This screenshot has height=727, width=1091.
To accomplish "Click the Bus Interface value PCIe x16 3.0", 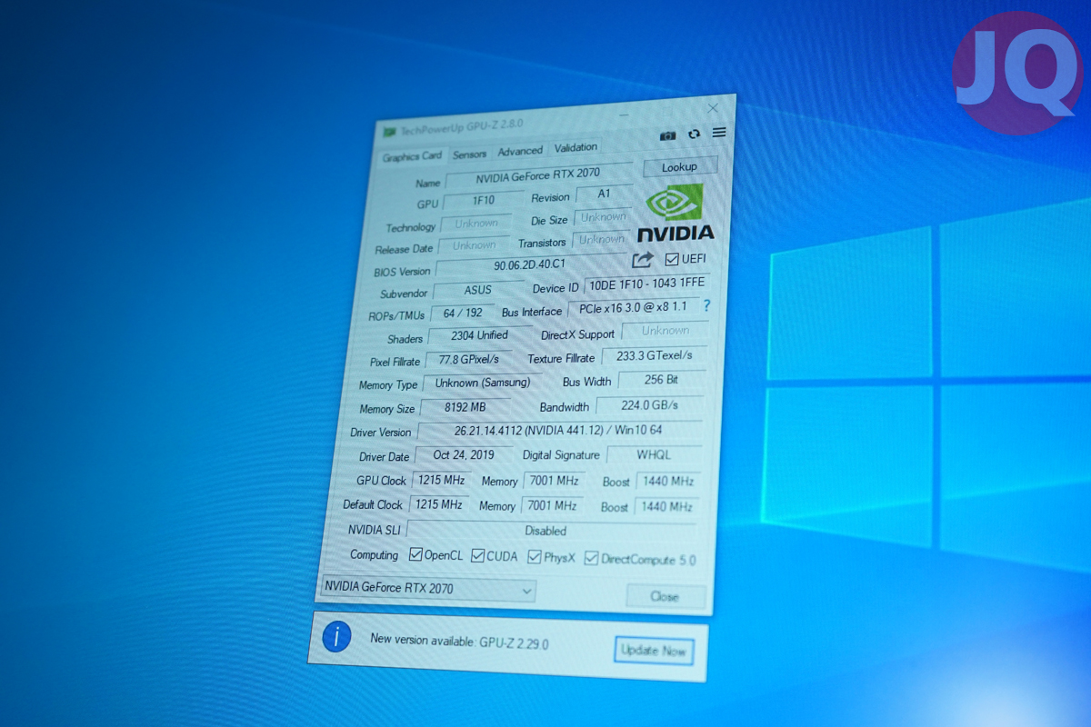I will pos(634,308).
